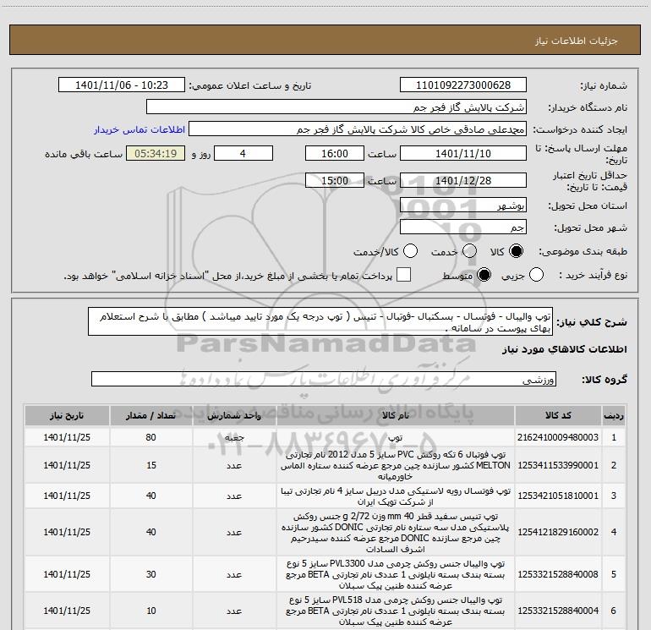Click the buyer name field شرکت پالایش گاز فجر جم
This screenshot has width=651, height=630.
[x=336, y=107]
